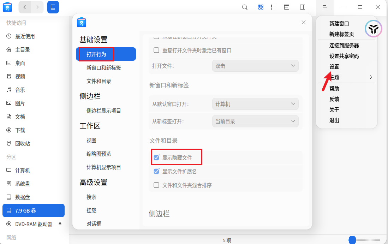The width and height of the screenshot is (388, 244).
Task: Switch to tree view mode
Action: click(x=286, y=7)
